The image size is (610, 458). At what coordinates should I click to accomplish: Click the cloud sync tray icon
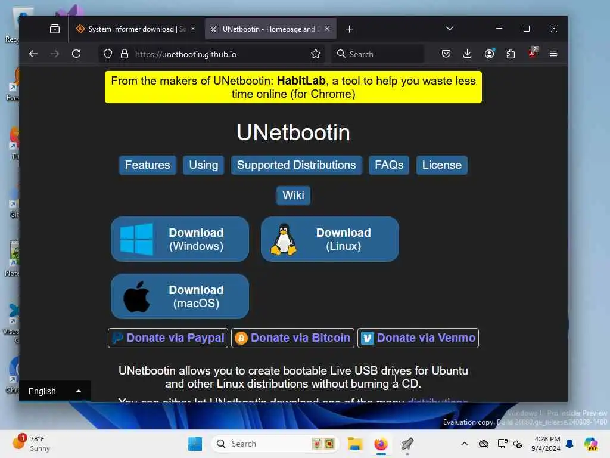pos(484,444)
